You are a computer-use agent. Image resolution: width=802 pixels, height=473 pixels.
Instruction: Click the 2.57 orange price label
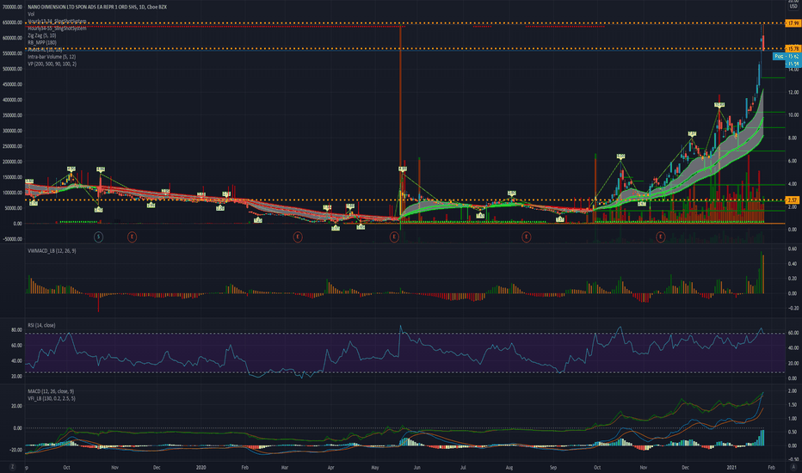793,200
